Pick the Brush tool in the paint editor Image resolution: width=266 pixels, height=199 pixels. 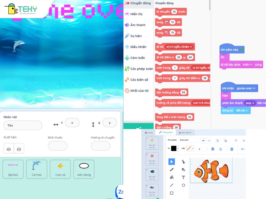(172, 170)
